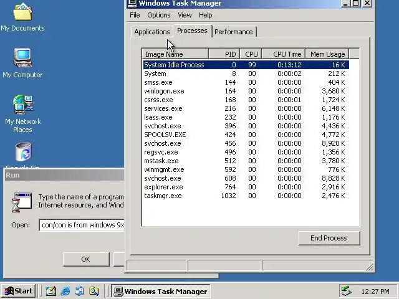This screenshot has height=299, width=399.
Task: Select the lsass.exe process
Action: click(246, 117)
